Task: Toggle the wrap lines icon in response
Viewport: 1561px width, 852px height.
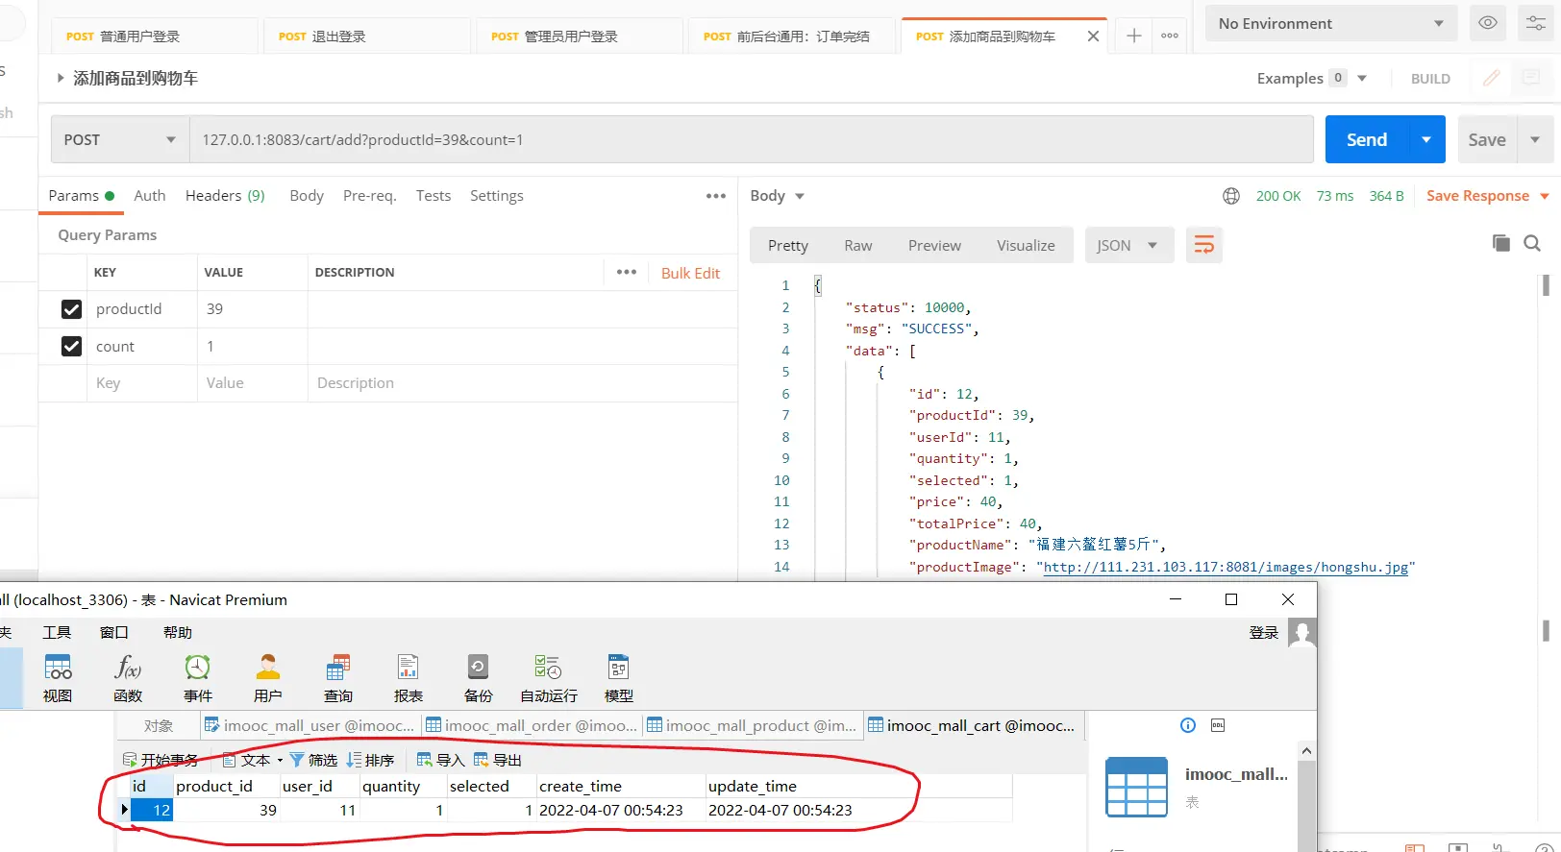Action: 1203,246
